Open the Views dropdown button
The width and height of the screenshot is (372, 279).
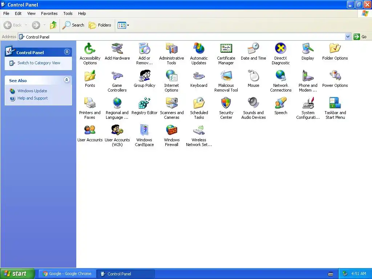point(124,25)
